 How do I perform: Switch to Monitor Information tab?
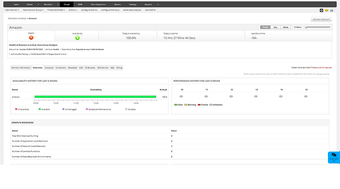point(21,68)
